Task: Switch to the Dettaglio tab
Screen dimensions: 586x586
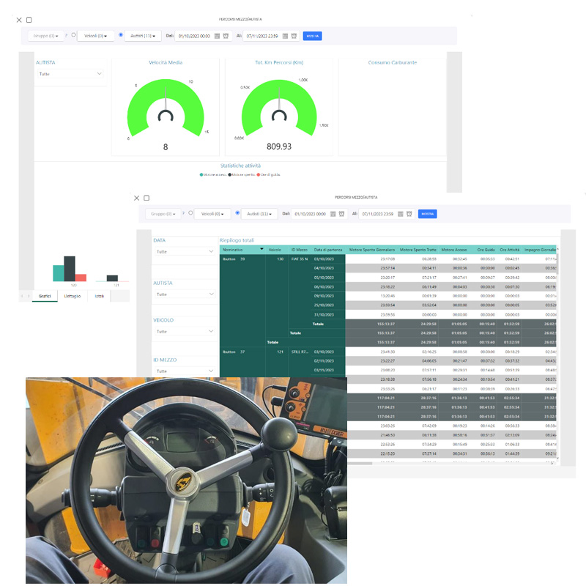Action: click(73, 296)
